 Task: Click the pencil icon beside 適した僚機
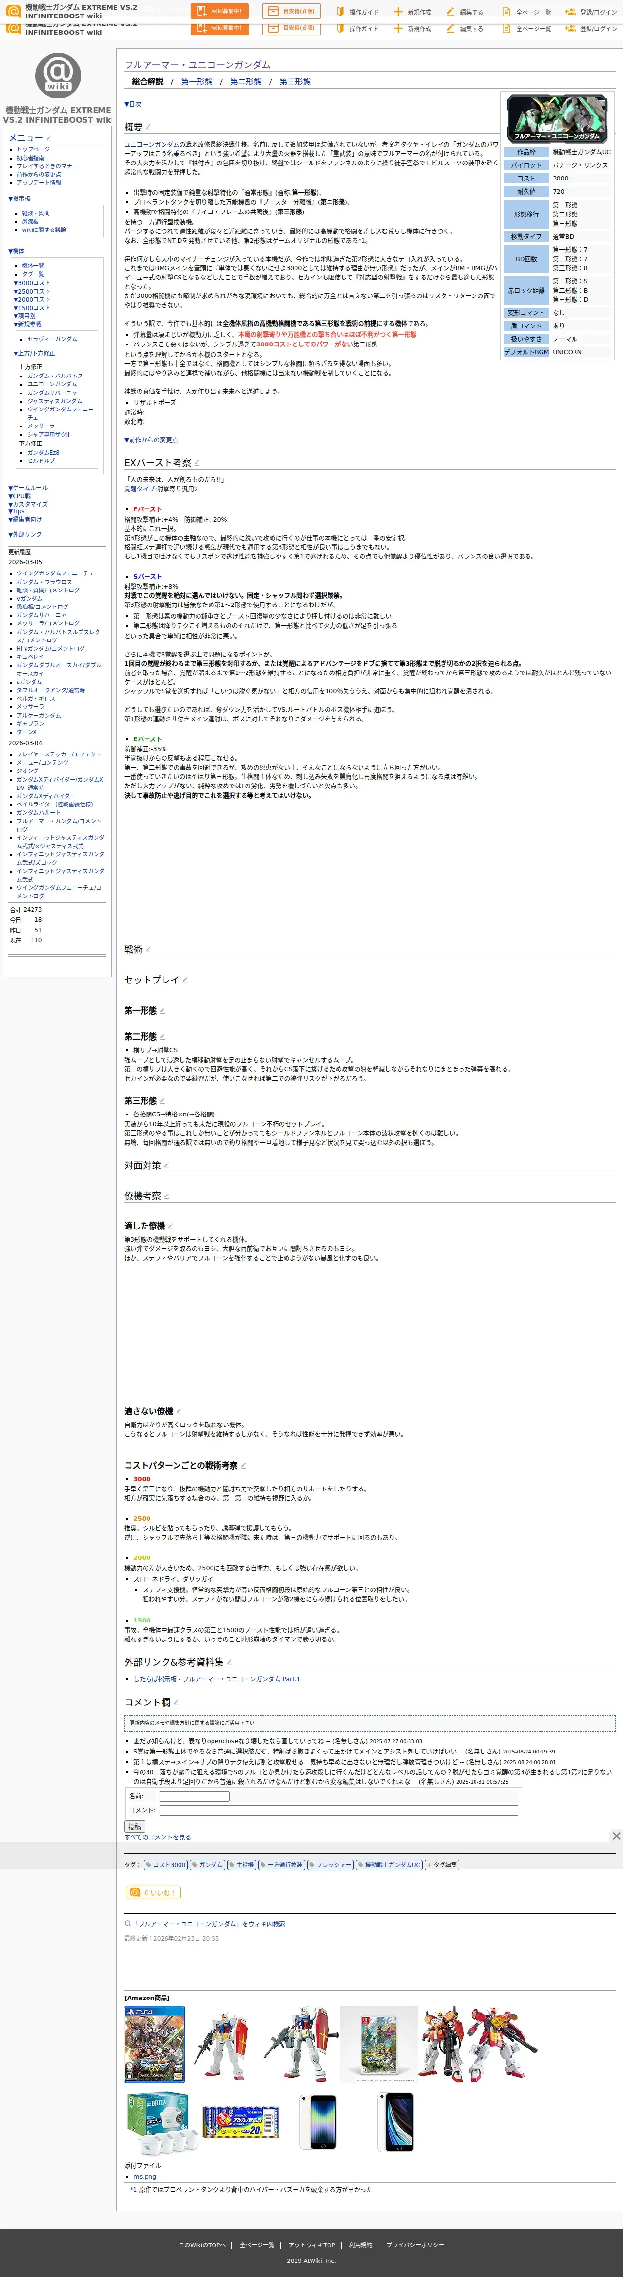pos(171,1226)
